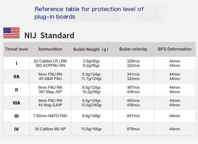Select the 847m/s velocity cell
This screenshot has width=198, height=144.
tap(133, 116)
